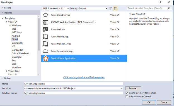Click the template tree scrollbar thumb

pos(39,34)
